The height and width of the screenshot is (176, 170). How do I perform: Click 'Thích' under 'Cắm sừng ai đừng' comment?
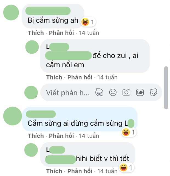(36, 136)
